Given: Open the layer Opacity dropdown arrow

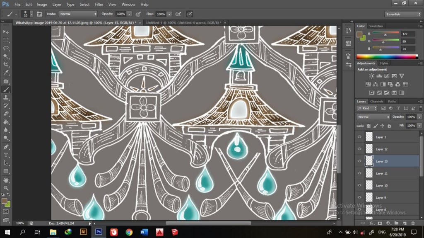Looking at the screenshot, I should (x=419, y=117).
